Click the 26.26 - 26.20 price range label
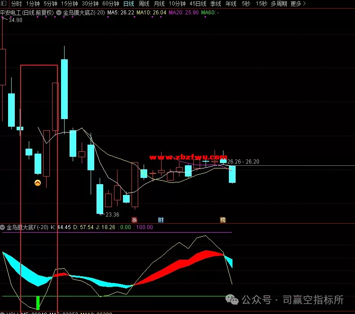 click(243, 162)
